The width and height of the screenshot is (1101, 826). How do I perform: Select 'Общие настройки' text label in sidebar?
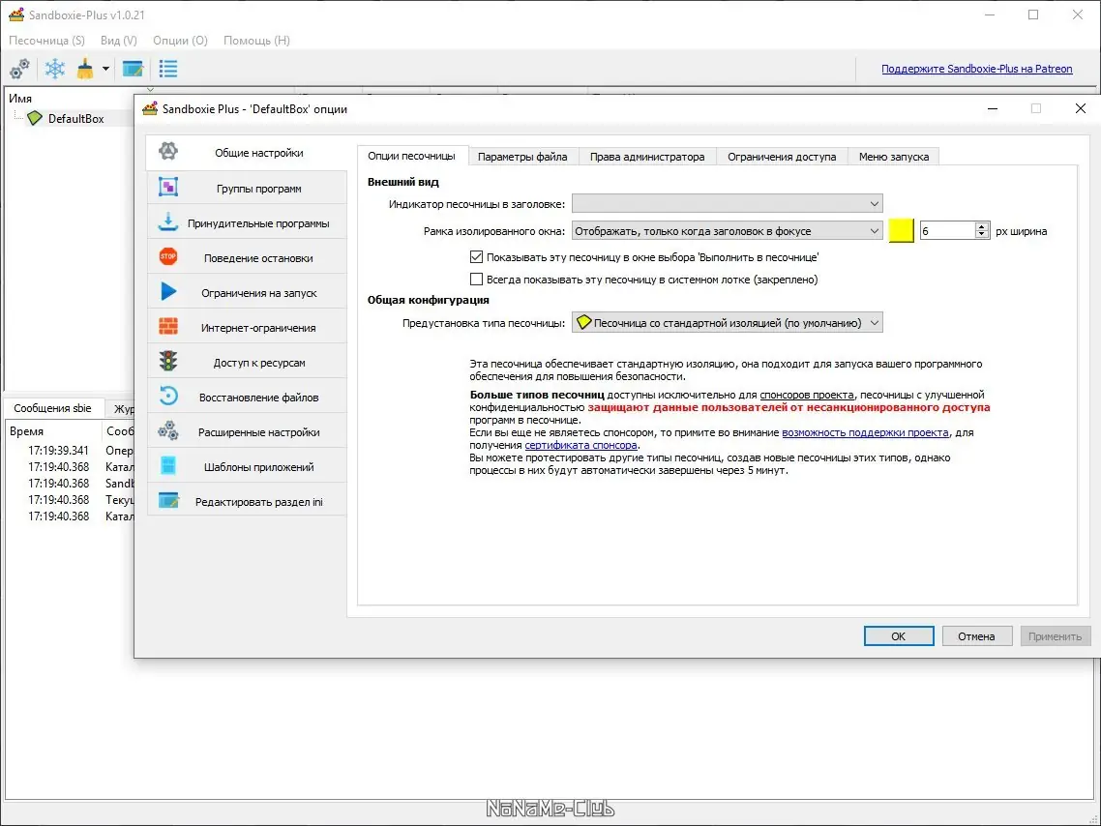point(259,152)
